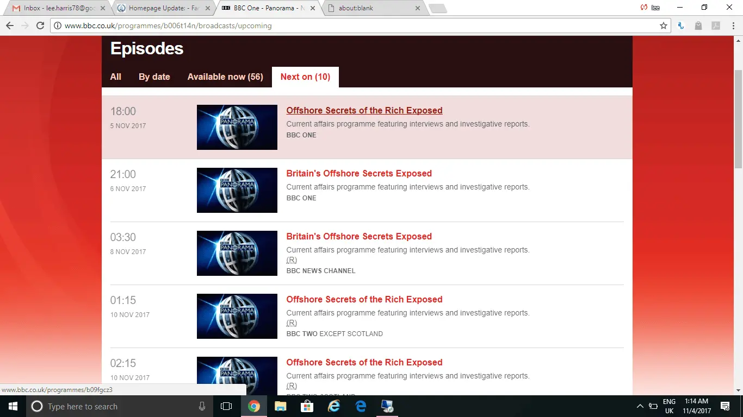Bookmark this page with the star icon
This screenshot has width=743, height=417.
pos(663,26)
